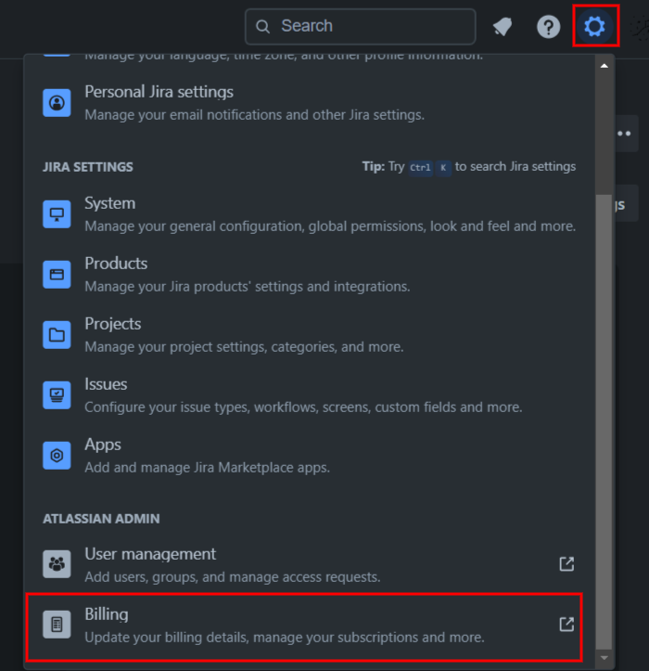Viewport: 649px width, 671px height.
Task: Click "Add and manage Jira Marketplace apps." text
Action: (208, 468)
